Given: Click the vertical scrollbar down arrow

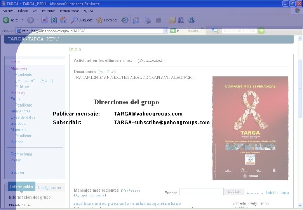Looking at the screenshot, I should point(300,205).
